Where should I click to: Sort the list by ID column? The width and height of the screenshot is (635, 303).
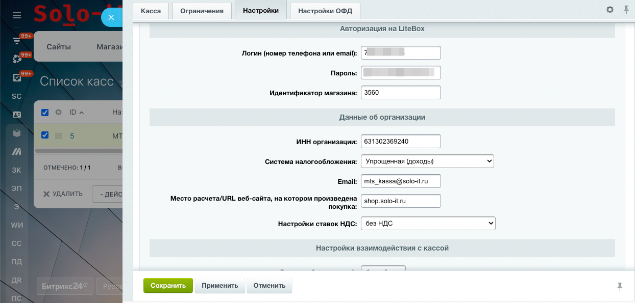click(x=76, y=113)
